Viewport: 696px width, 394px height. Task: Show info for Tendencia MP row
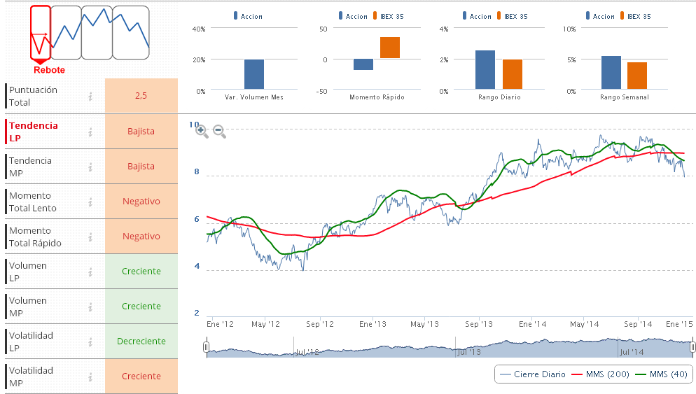tap(90, 167)
